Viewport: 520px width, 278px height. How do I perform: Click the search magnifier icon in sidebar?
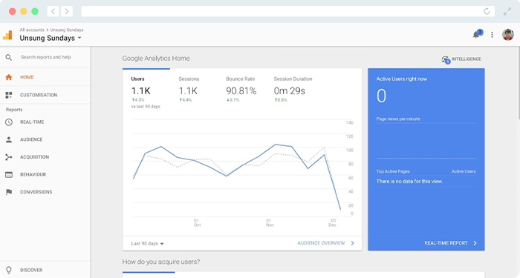click(x=9, y=57)
